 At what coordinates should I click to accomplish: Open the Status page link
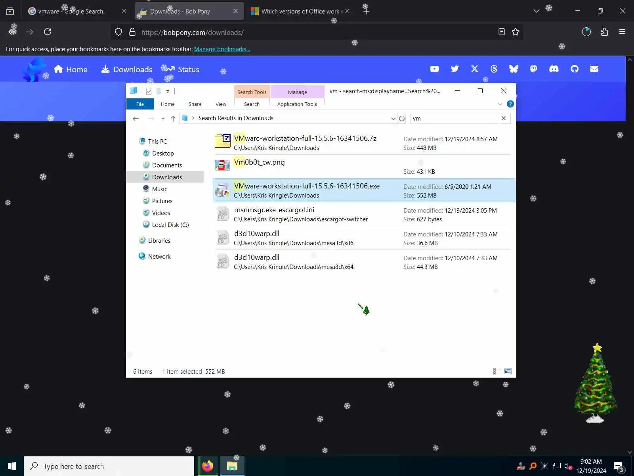click(180, 69)
